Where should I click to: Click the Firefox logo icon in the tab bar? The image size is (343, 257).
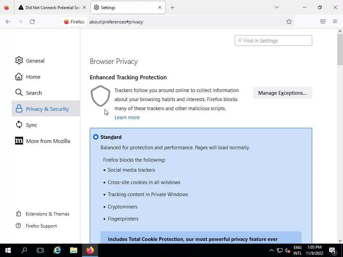[7, 7]
